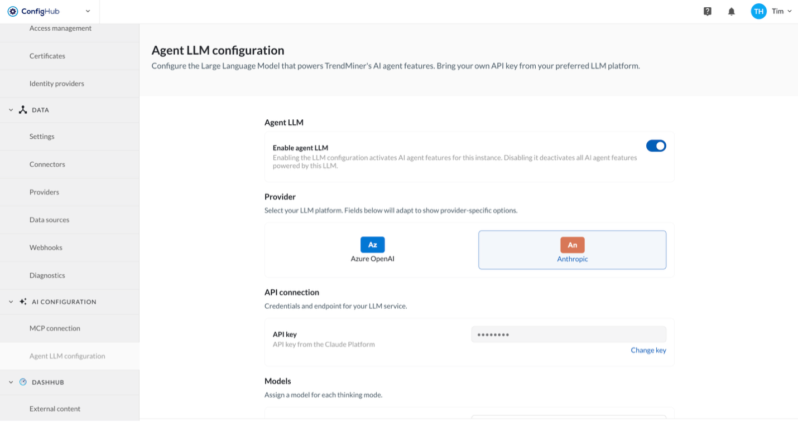Click the DATA section network icon
The width and height of the screenshot is (798, 422).
23,110
